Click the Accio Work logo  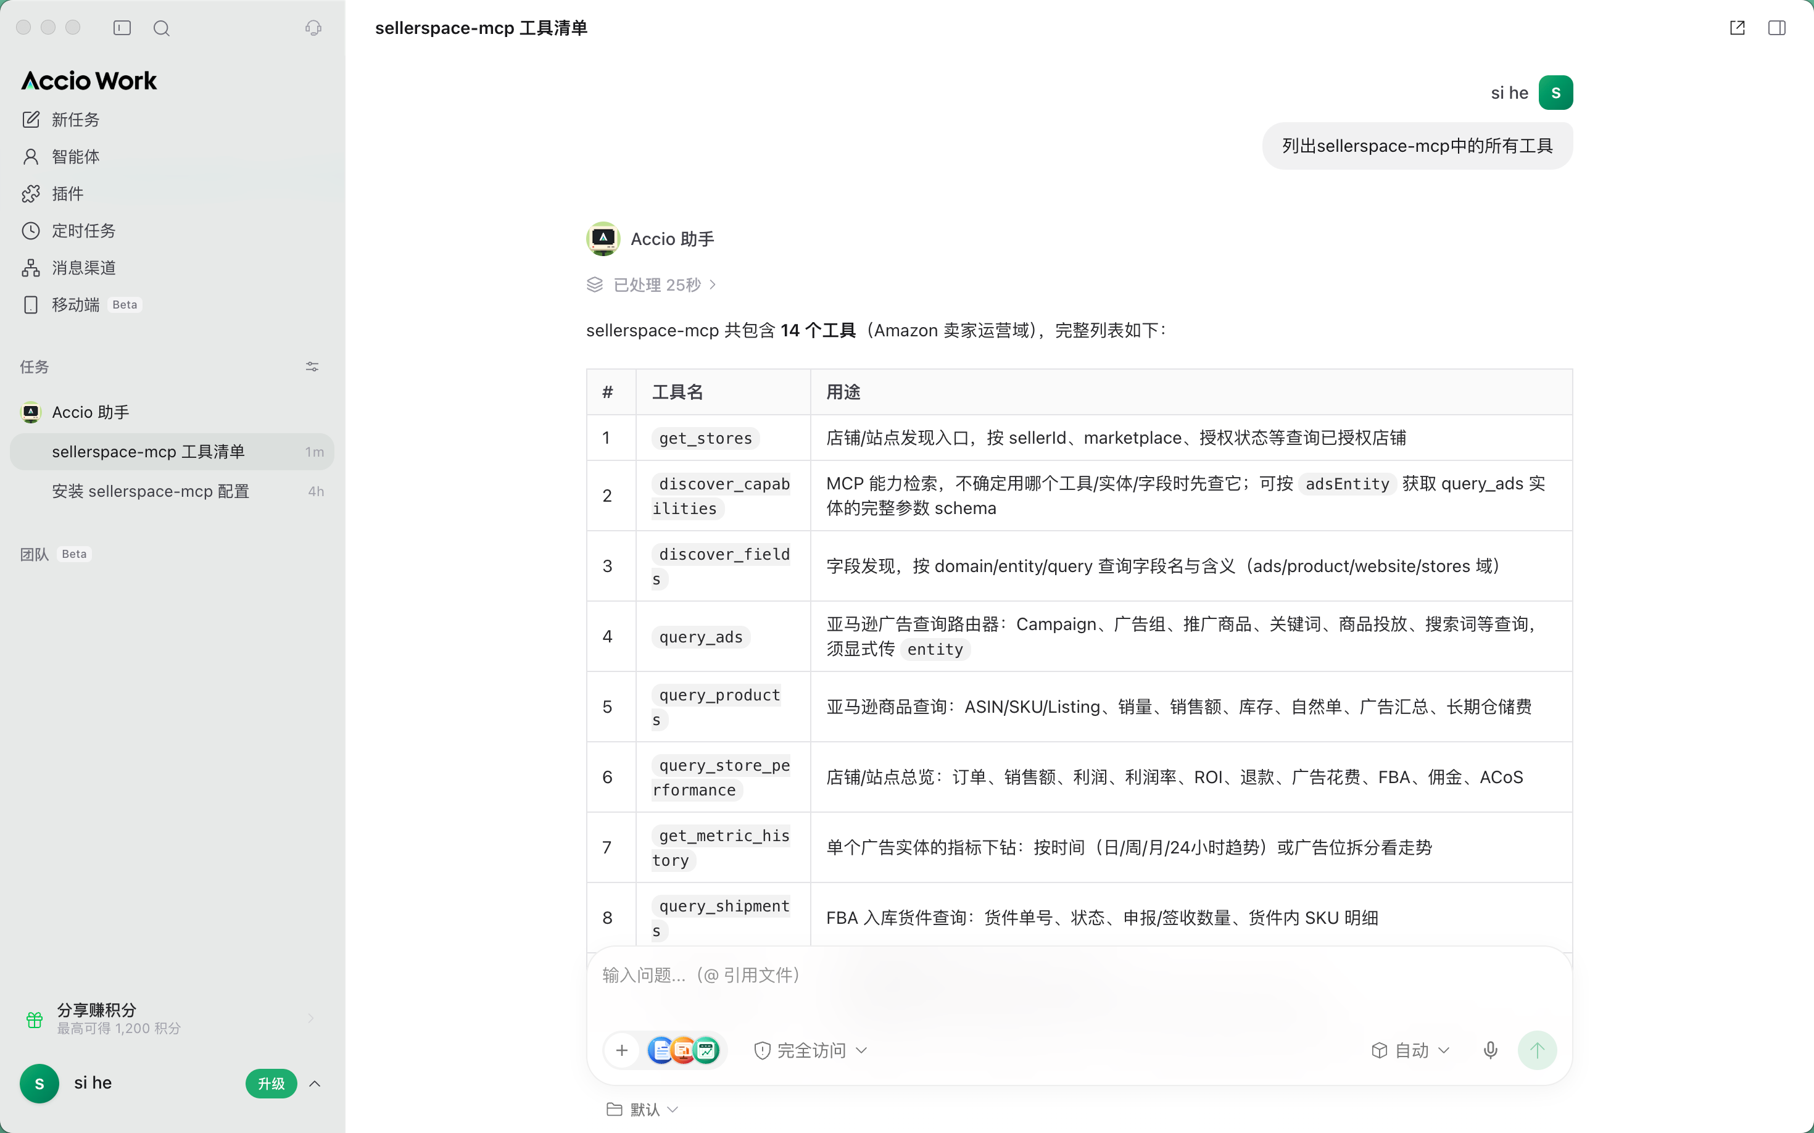coord(89,80)
